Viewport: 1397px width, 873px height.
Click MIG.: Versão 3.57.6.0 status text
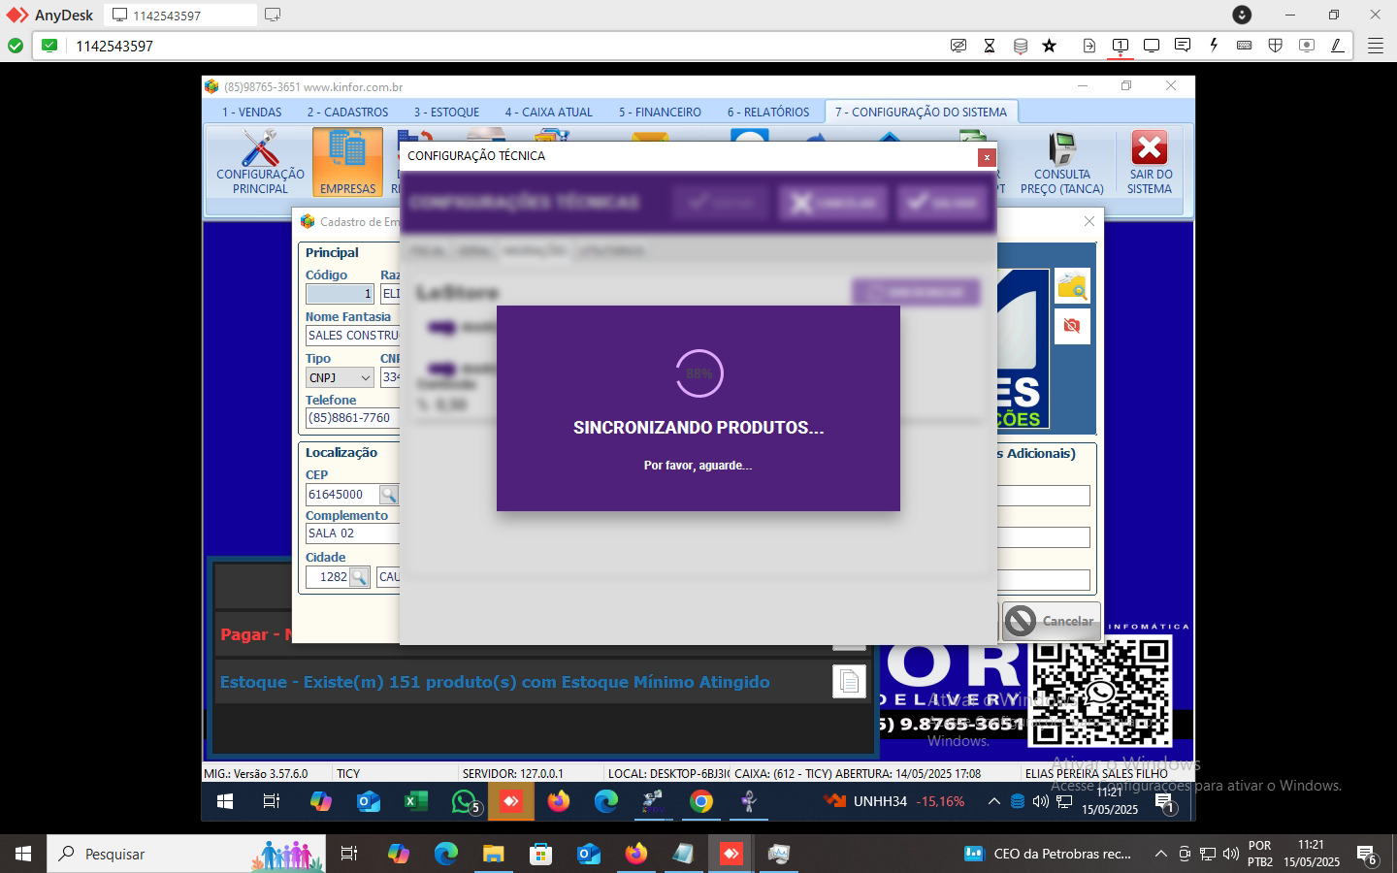255,773
